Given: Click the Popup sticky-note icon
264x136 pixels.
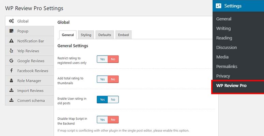Looking at the screenshot, I should click(x=11, y=31).
